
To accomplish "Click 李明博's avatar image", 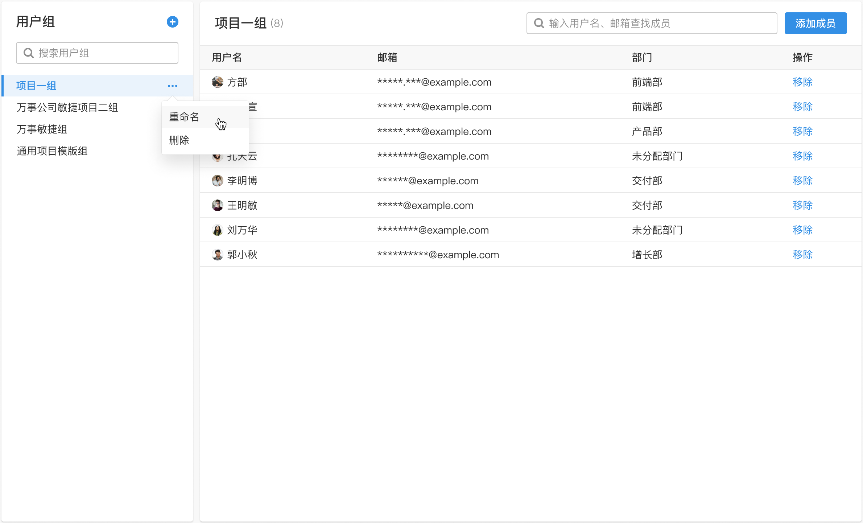I will point(218,181).
